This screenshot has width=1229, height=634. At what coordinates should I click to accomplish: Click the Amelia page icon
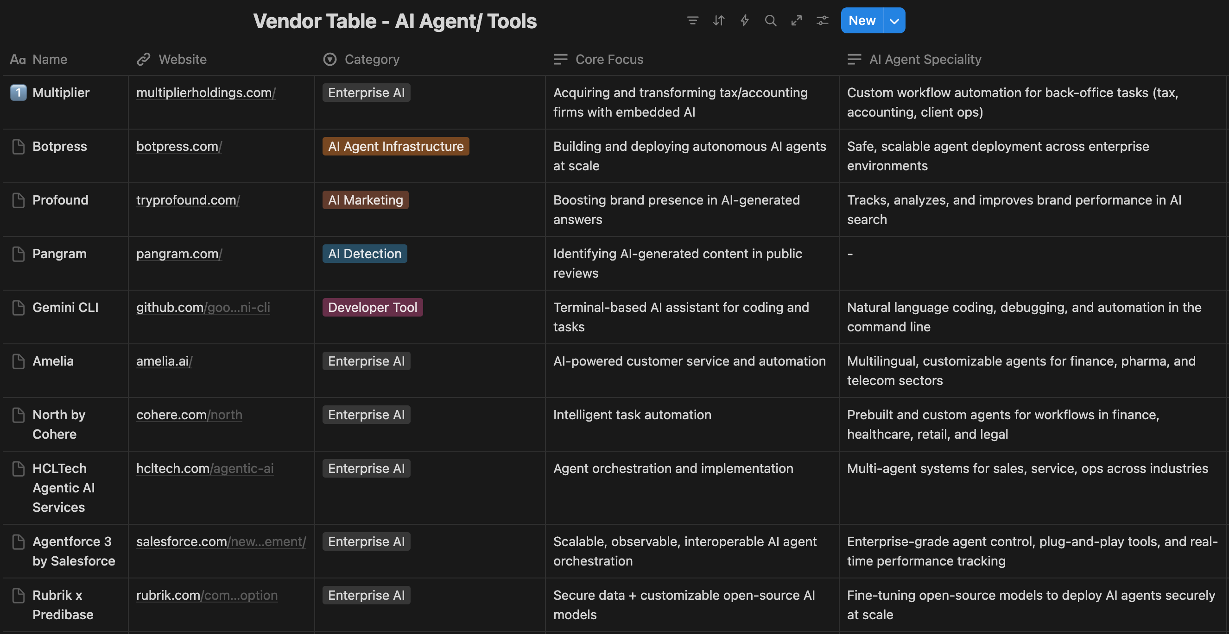[18, 361]
